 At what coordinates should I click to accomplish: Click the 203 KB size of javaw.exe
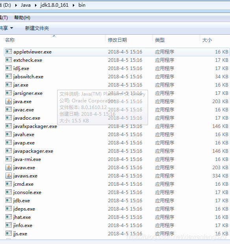(220, 167)
